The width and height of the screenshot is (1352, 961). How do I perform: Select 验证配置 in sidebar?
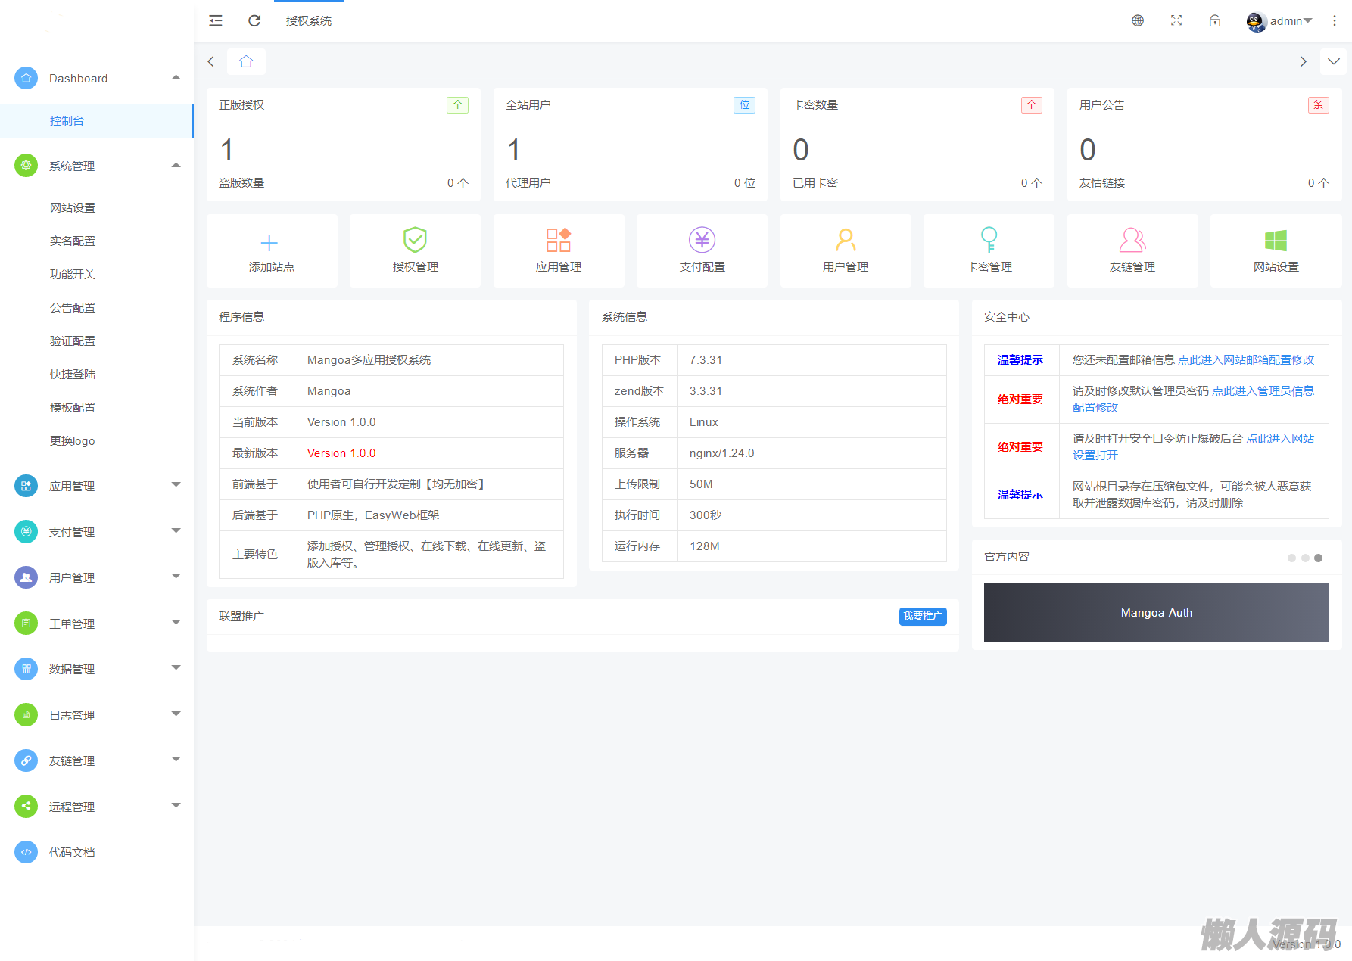pyautogui.click(x=73, y=341)
